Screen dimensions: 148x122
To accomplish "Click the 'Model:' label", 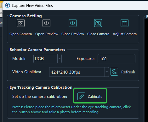I will (x=19, y=59).
